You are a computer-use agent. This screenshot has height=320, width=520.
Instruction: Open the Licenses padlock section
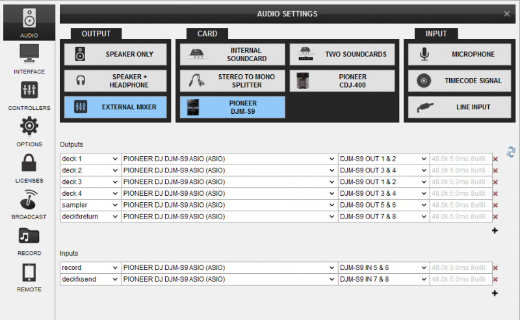[x=29, y=168]
